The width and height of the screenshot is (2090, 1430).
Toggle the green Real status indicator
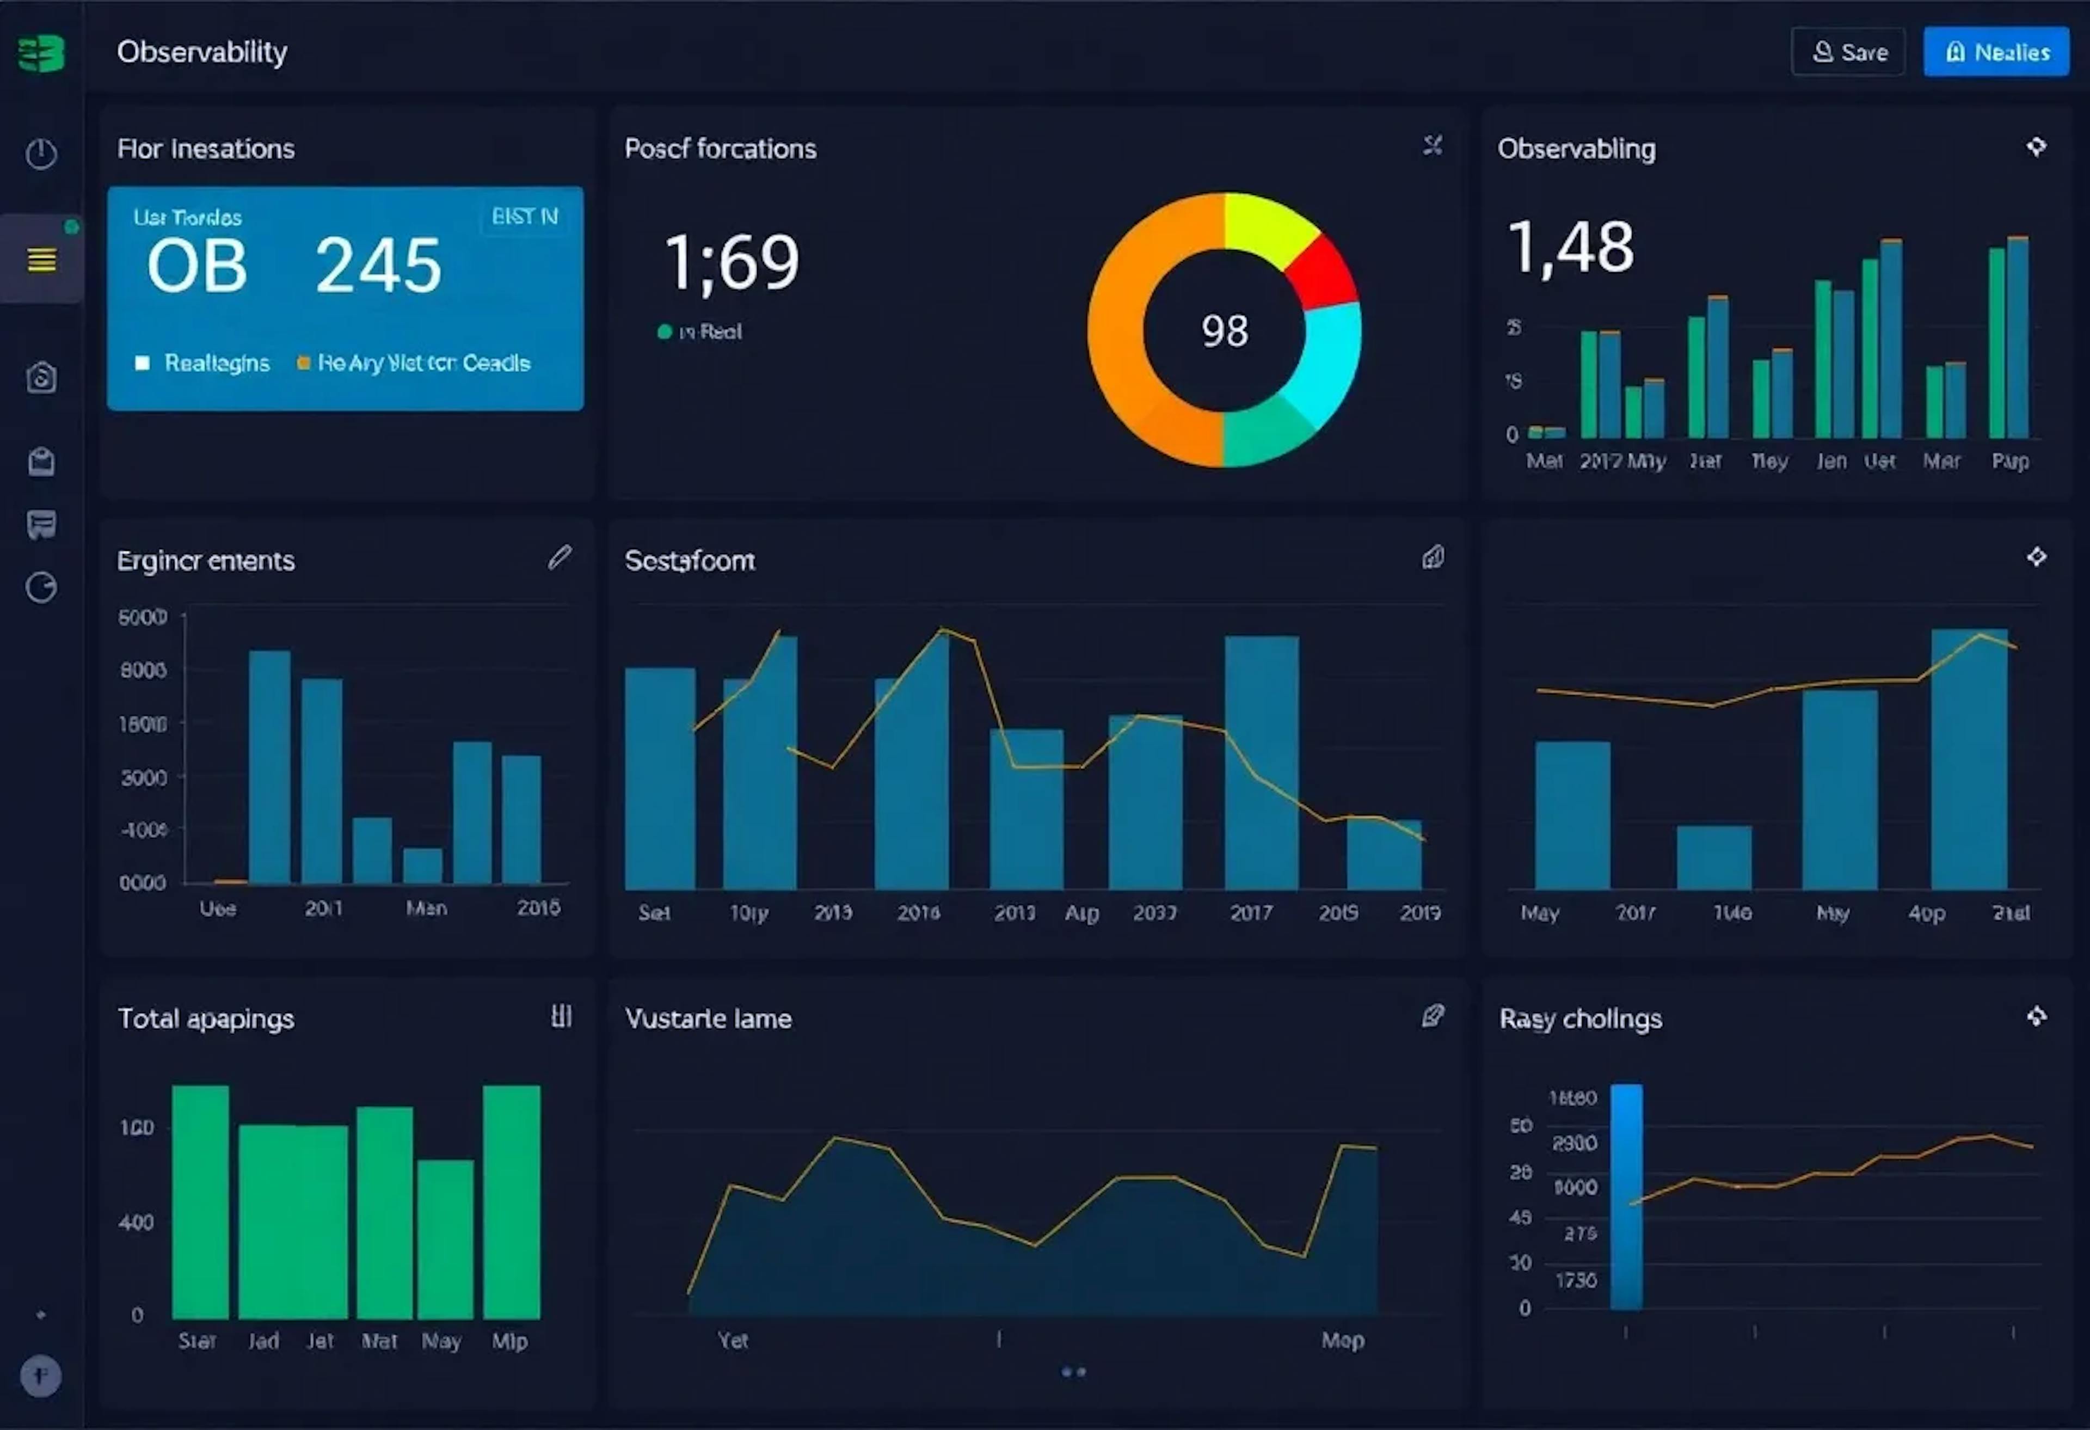(x=665, y=332)
